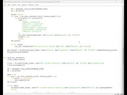Click 'if str(row[0]) == str(s_roll):' line
The width and height of the screenshot is (127, 95).
click(29, 18)
